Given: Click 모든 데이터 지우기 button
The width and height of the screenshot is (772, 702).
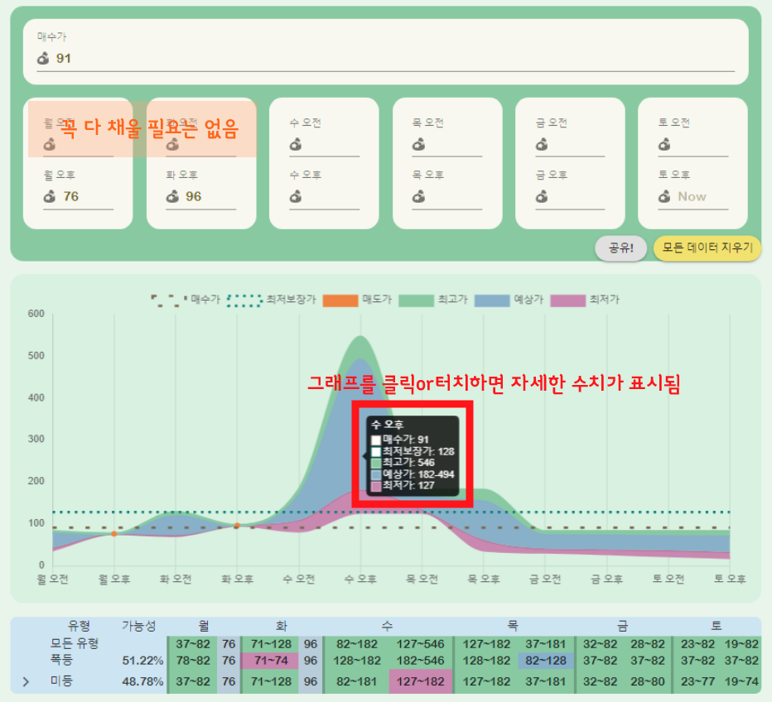Looking at the screenshot, I should point(707,248).
